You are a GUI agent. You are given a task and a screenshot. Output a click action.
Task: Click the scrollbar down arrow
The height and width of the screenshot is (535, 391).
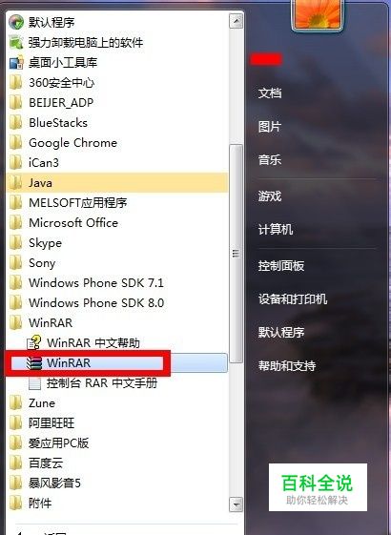237,504
